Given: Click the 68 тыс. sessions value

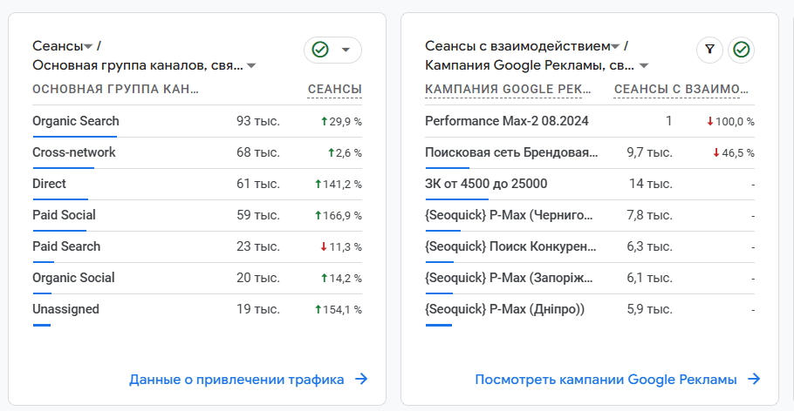Looking at the screenshot, I should pyautogui.click(x=257, y=152).
